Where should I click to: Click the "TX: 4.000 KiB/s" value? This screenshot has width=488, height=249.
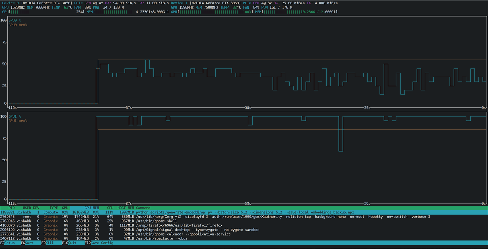click(x=322, y=3)
